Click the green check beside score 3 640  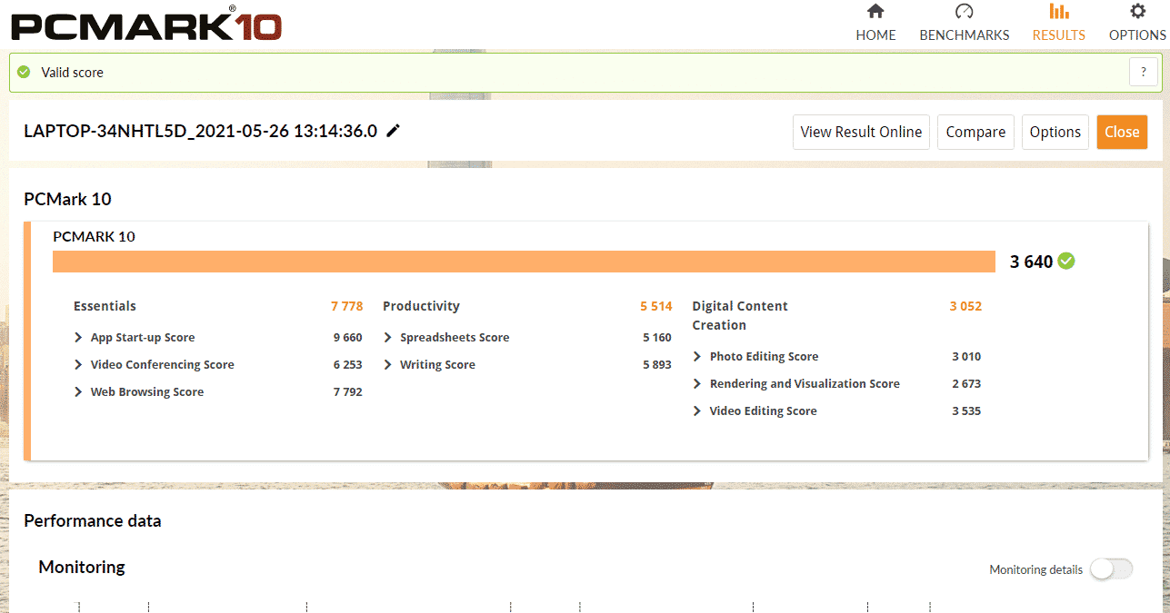pos(1066,262)
